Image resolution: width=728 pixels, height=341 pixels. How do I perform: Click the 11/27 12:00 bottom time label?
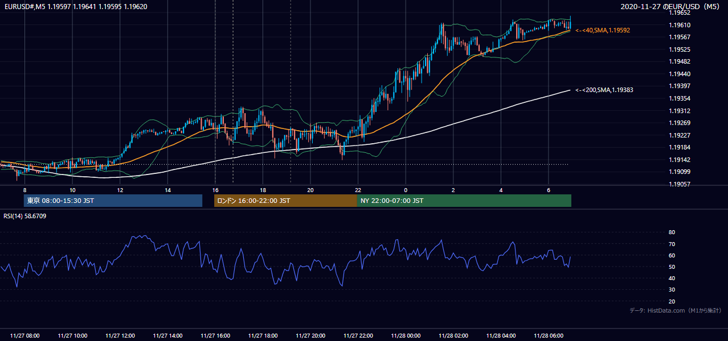[x=120, y=336]
